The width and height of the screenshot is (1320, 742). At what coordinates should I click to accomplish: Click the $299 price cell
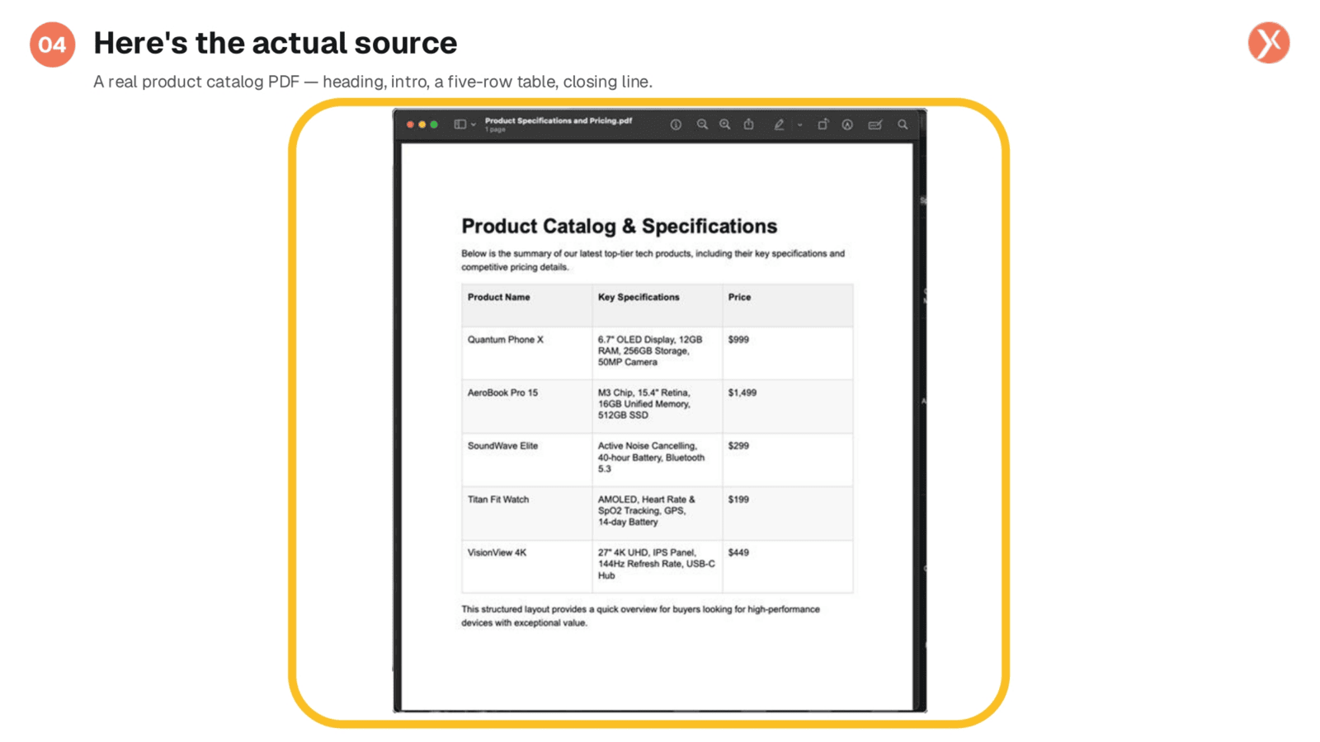[x=788, y=459]
